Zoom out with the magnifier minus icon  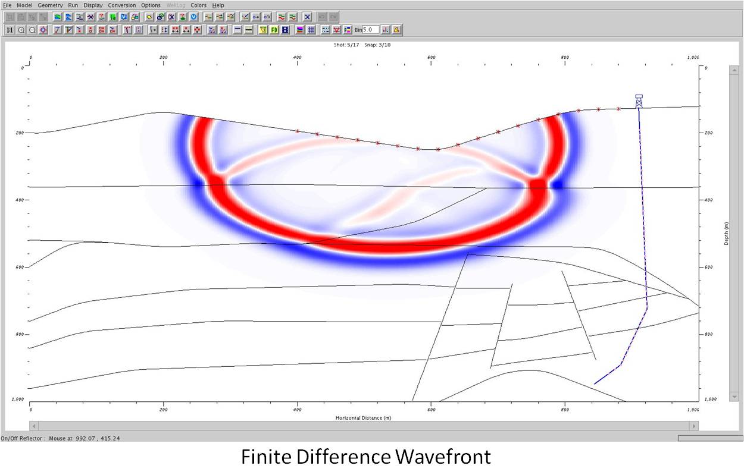(x=31, y=30)
